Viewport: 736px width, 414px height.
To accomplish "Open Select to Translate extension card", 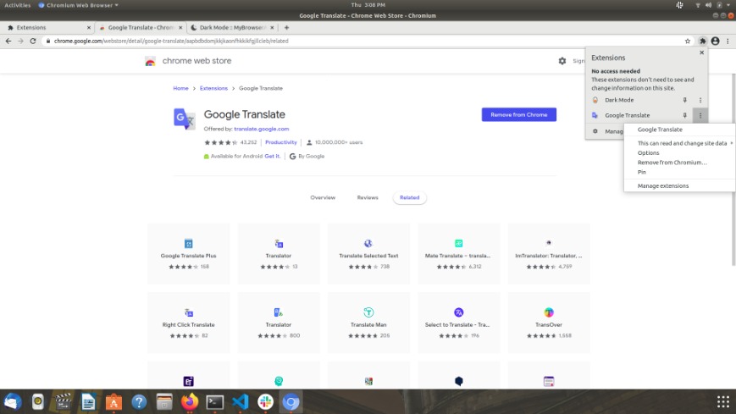I will 458,323.
